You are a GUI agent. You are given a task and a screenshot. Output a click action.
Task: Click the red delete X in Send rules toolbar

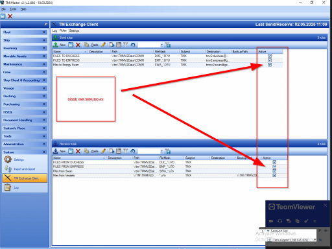78,45
